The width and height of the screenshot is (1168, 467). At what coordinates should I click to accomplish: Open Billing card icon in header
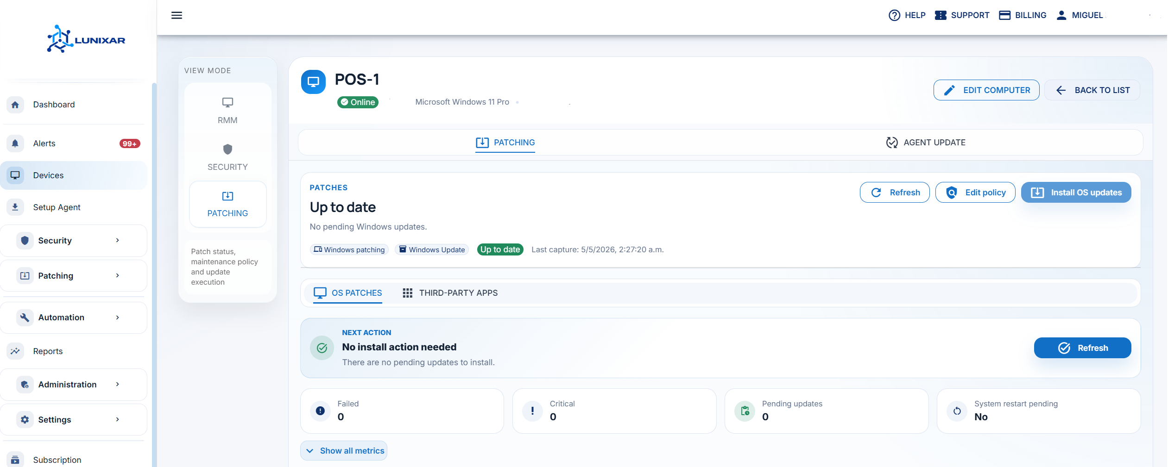point(1004,15)
